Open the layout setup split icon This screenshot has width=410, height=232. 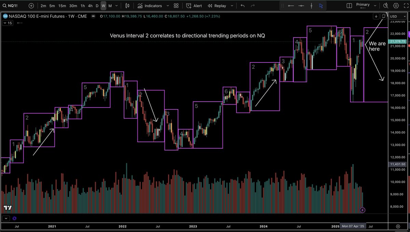(349, 6)
